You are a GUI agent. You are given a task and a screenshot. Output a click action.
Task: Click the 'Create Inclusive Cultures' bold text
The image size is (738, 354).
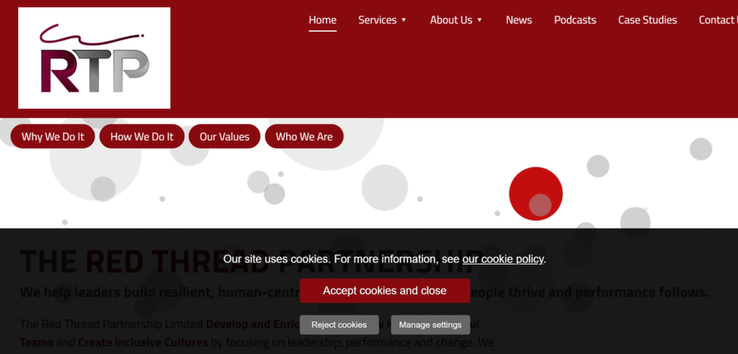click(143, 342)
